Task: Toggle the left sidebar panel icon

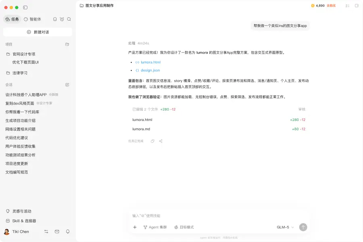Action: 25,7
